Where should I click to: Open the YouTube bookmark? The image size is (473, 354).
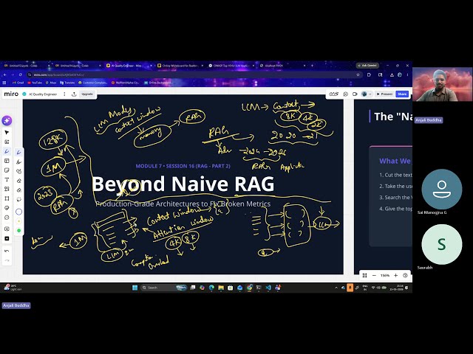(x=35, y=83)
